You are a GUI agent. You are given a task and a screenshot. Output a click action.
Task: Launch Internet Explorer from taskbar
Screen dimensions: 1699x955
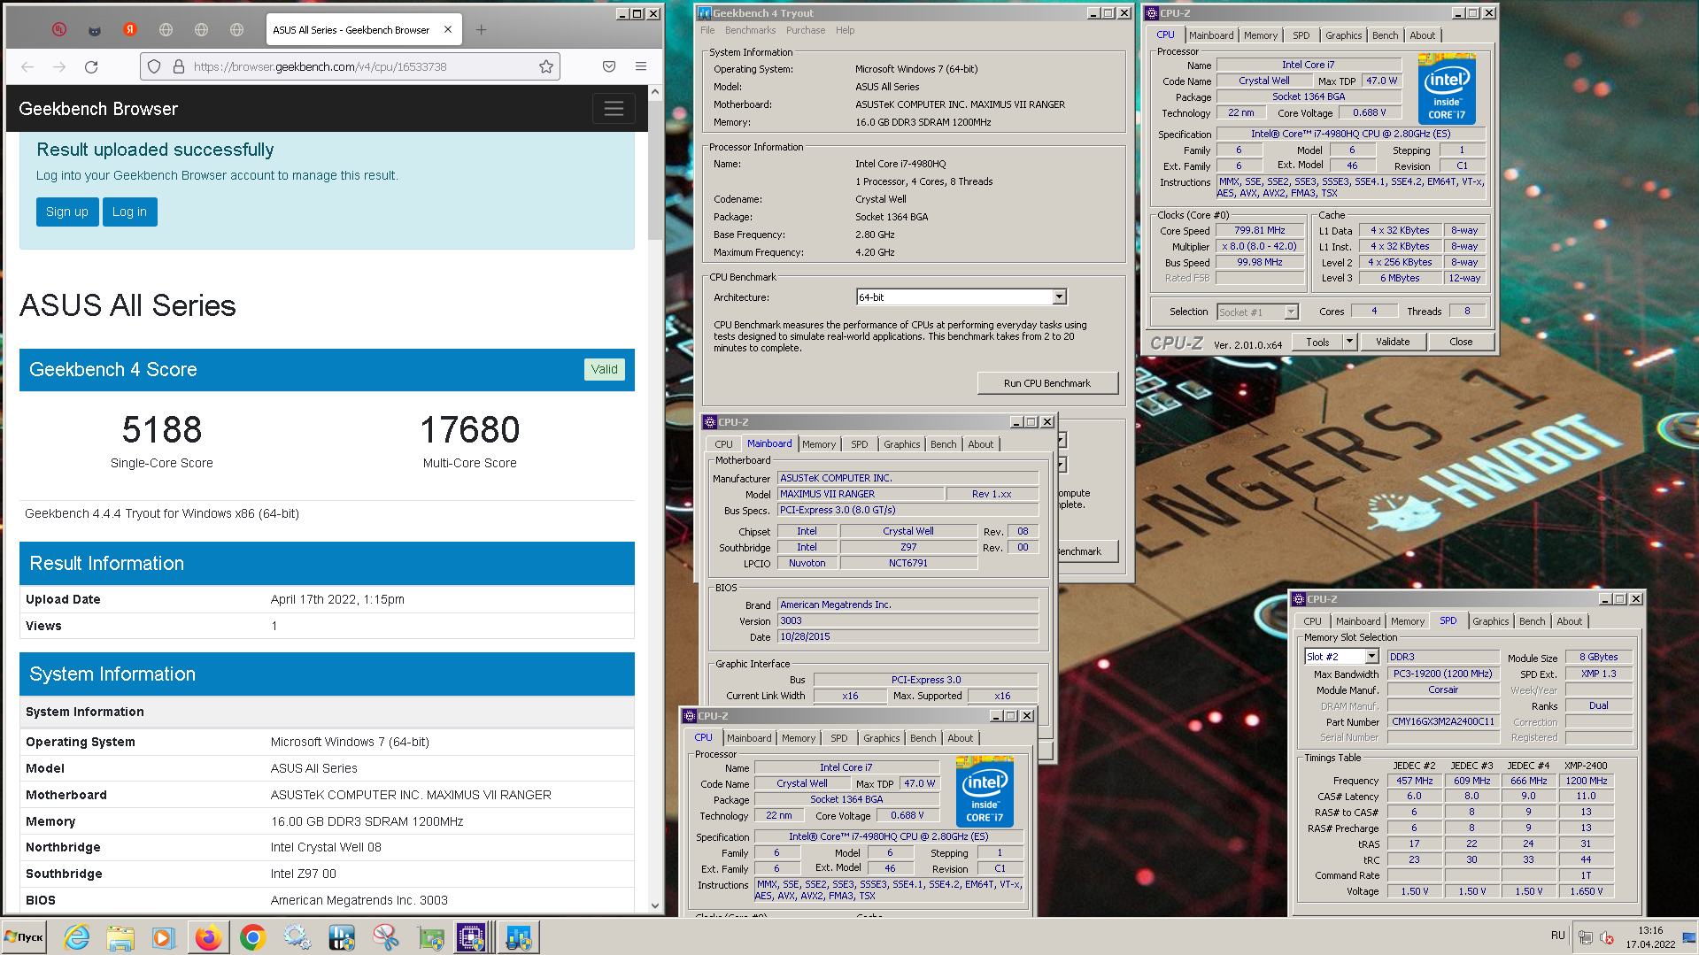click(x=77, y=937)
